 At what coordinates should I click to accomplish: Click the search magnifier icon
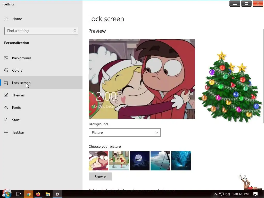coord(75,31)
